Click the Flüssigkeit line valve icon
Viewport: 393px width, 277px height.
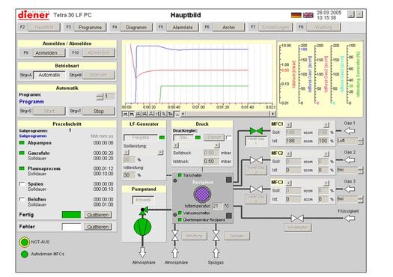(x=297, y=218)
